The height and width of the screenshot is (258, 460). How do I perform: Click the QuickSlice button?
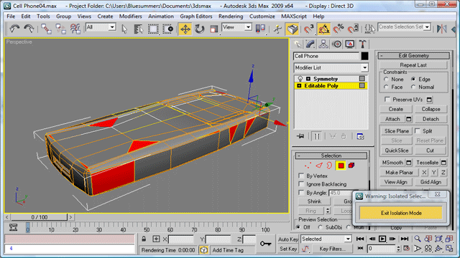(x=397, y=150)
